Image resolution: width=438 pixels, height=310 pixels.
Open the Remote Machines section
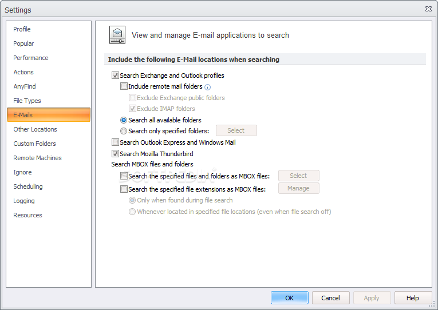(38, 158)
